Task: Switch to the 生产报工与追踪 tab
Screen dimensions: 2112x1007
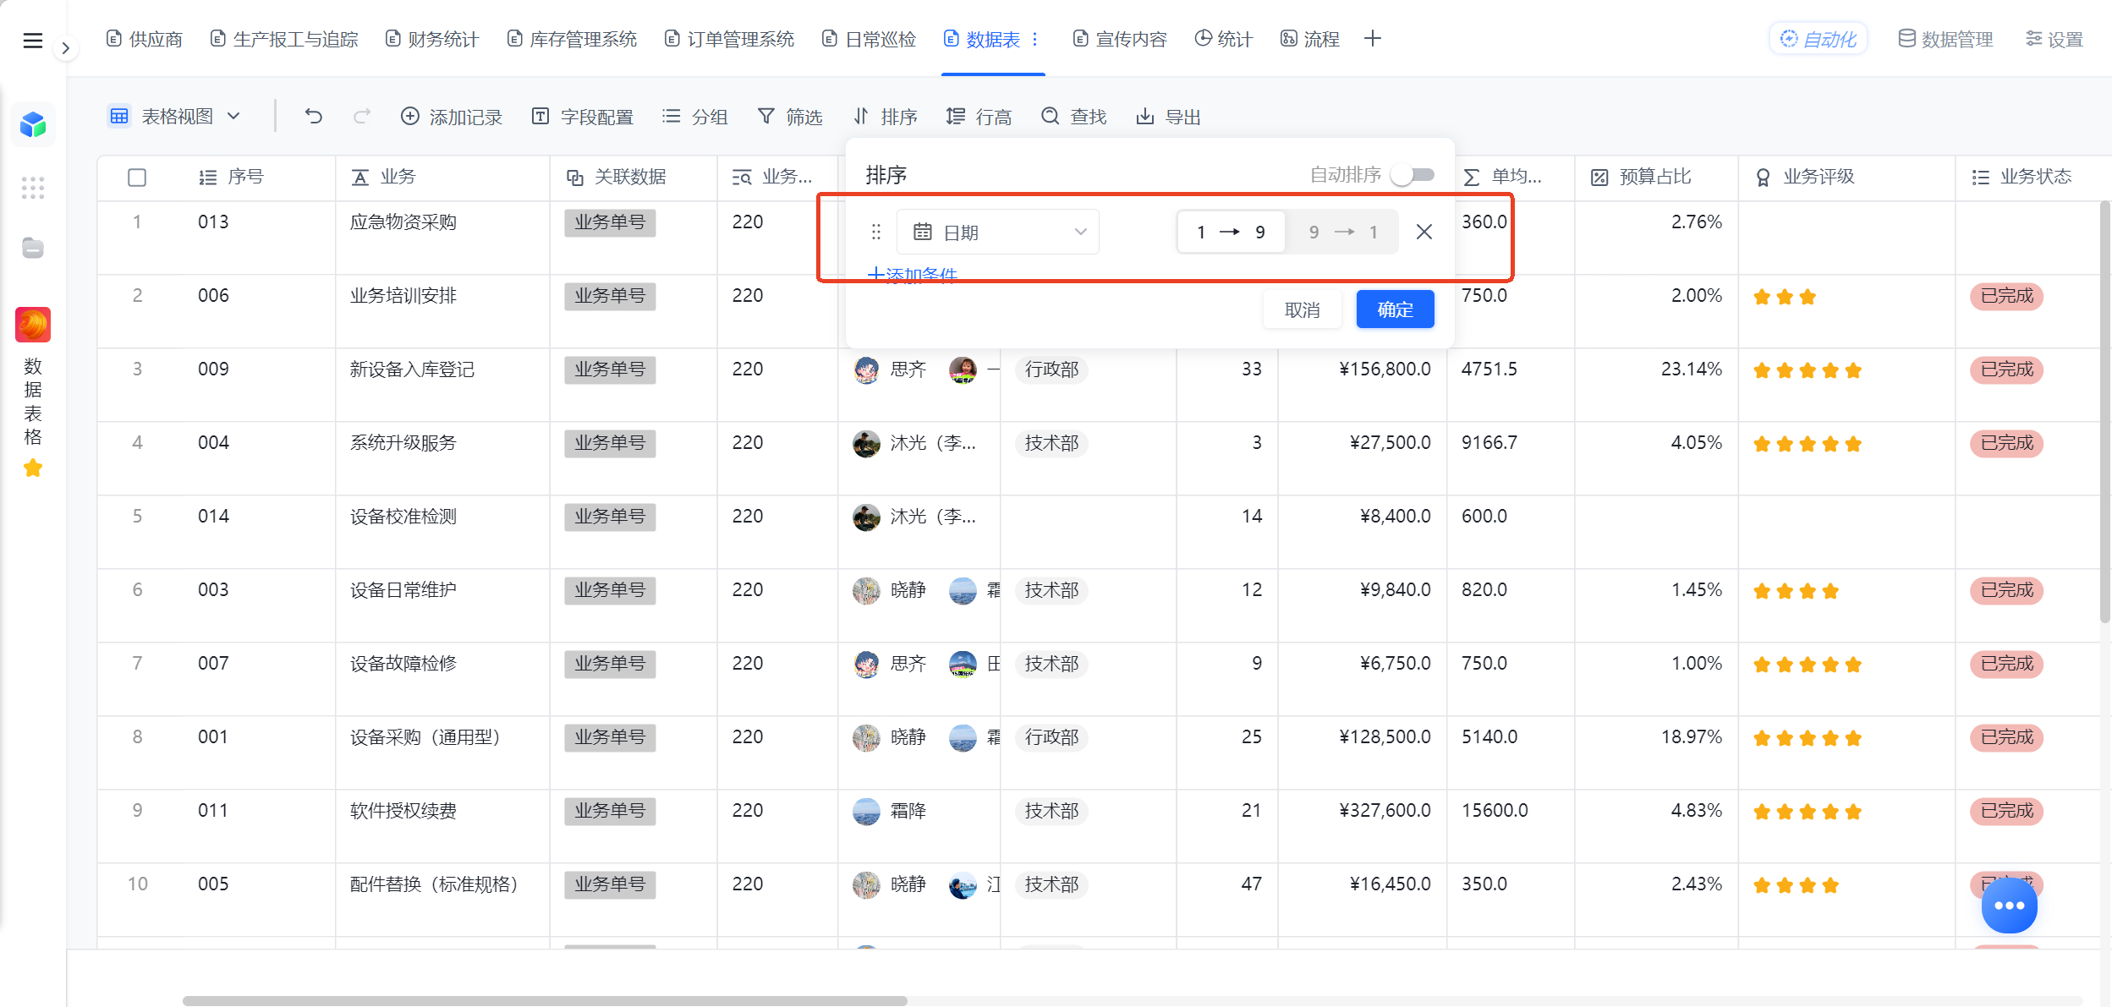Action: (x=284, y=39)
